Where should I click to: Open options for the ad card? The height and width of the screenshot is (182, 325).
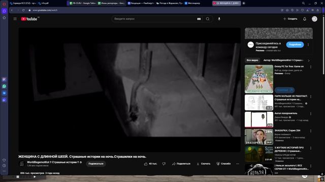pyautogui.click(x=308, y=45)
